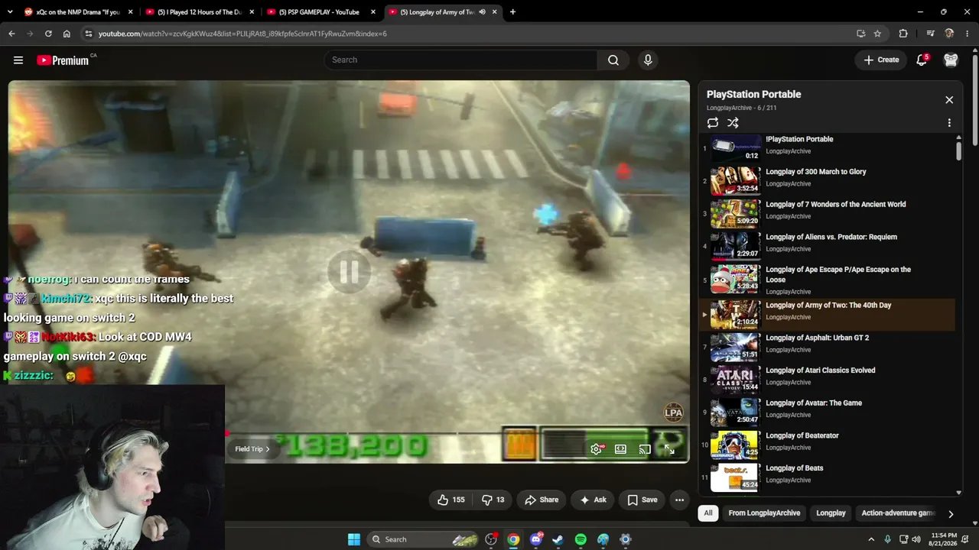Open the account avatar menu

[x=951, y=60]
